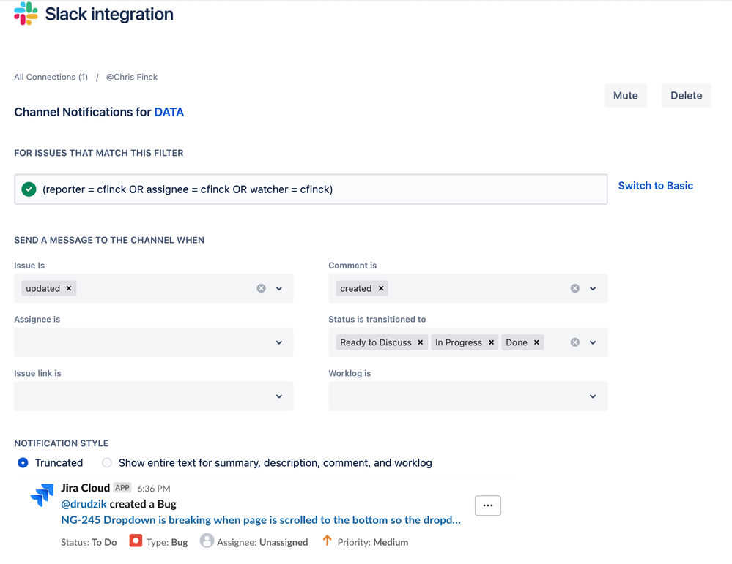Click the green filter valid checkmark icon
Screen dimensions: 732x564
click(x=29, y=189)
